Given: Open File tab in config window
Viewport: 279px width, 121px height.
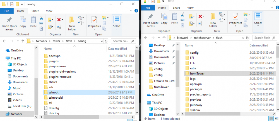Looking at the screenshot, I should 7,11.
